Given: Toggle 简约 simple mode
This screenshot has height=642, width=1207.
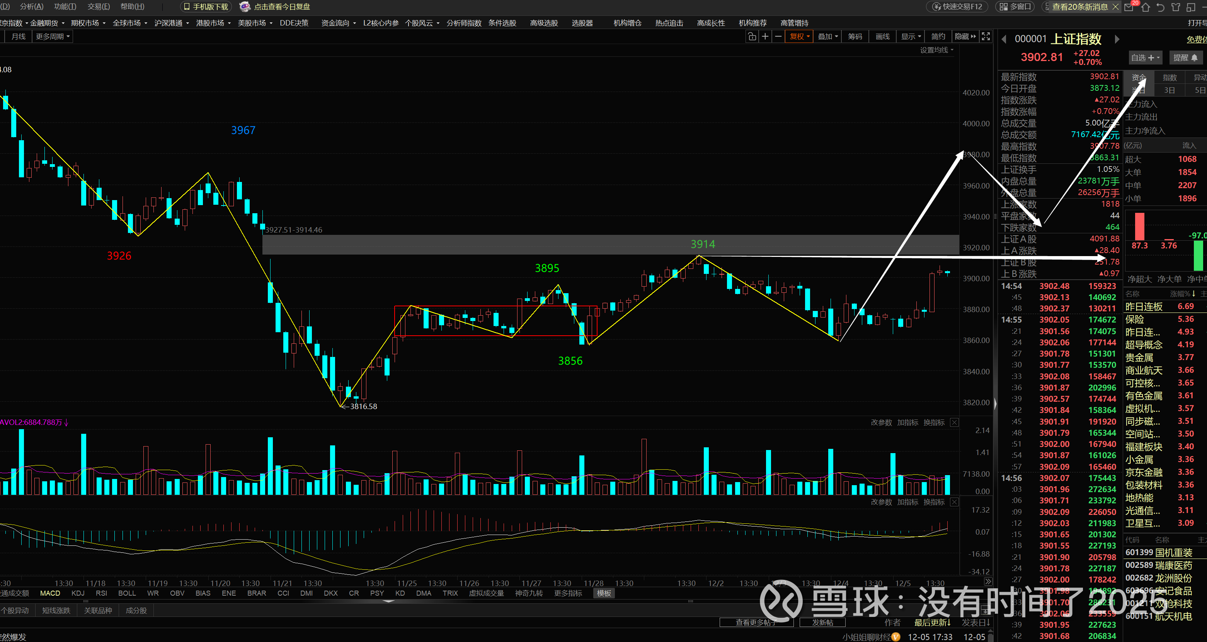Looking at the screenshot, I should click(938, 37).
